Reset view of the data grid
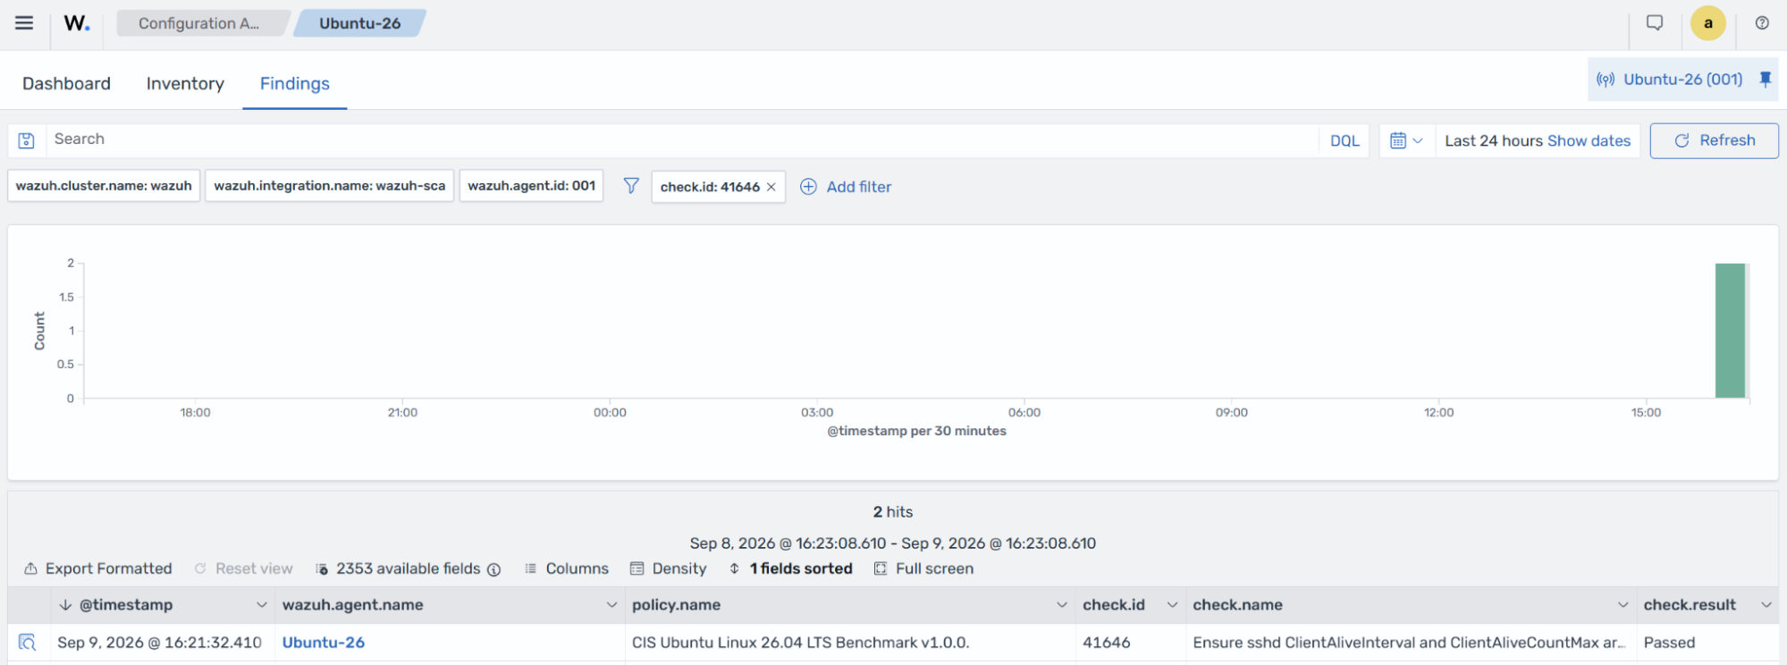Screen dimensions: 1787x665 pos(244,568)
